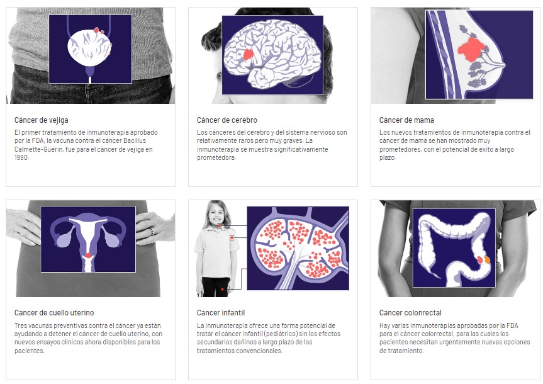Select the bladder cancer description about Bacillus Calmette-Guérin
Image resolution: width=543 pixels, height=384 pixels.
pyautogui.click(x=86, y=145)
